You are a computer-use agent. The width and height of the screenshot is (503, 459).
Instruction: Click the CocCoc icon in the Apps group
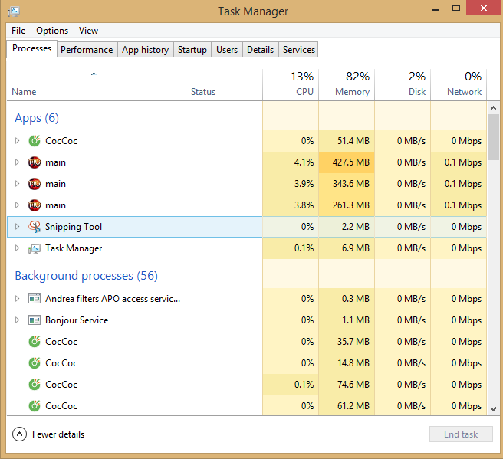click(35, 141)
